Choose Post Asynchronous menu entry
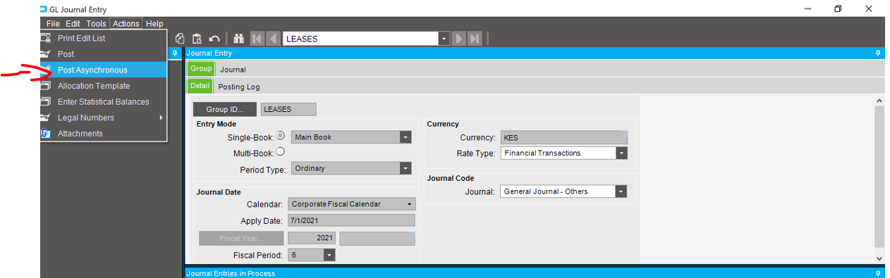This screenshot has height=278, width=890. pyautogui.click(x=103, y=70)
